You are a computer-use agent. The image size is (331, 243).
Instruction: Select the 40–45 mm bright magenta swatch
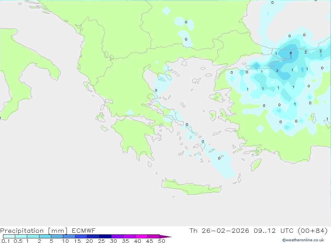point(141,236)
